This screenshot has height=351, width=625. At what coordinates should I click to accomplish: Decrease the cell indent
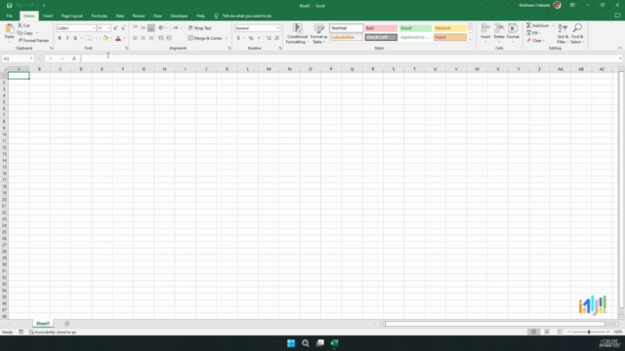pos(161,38)
